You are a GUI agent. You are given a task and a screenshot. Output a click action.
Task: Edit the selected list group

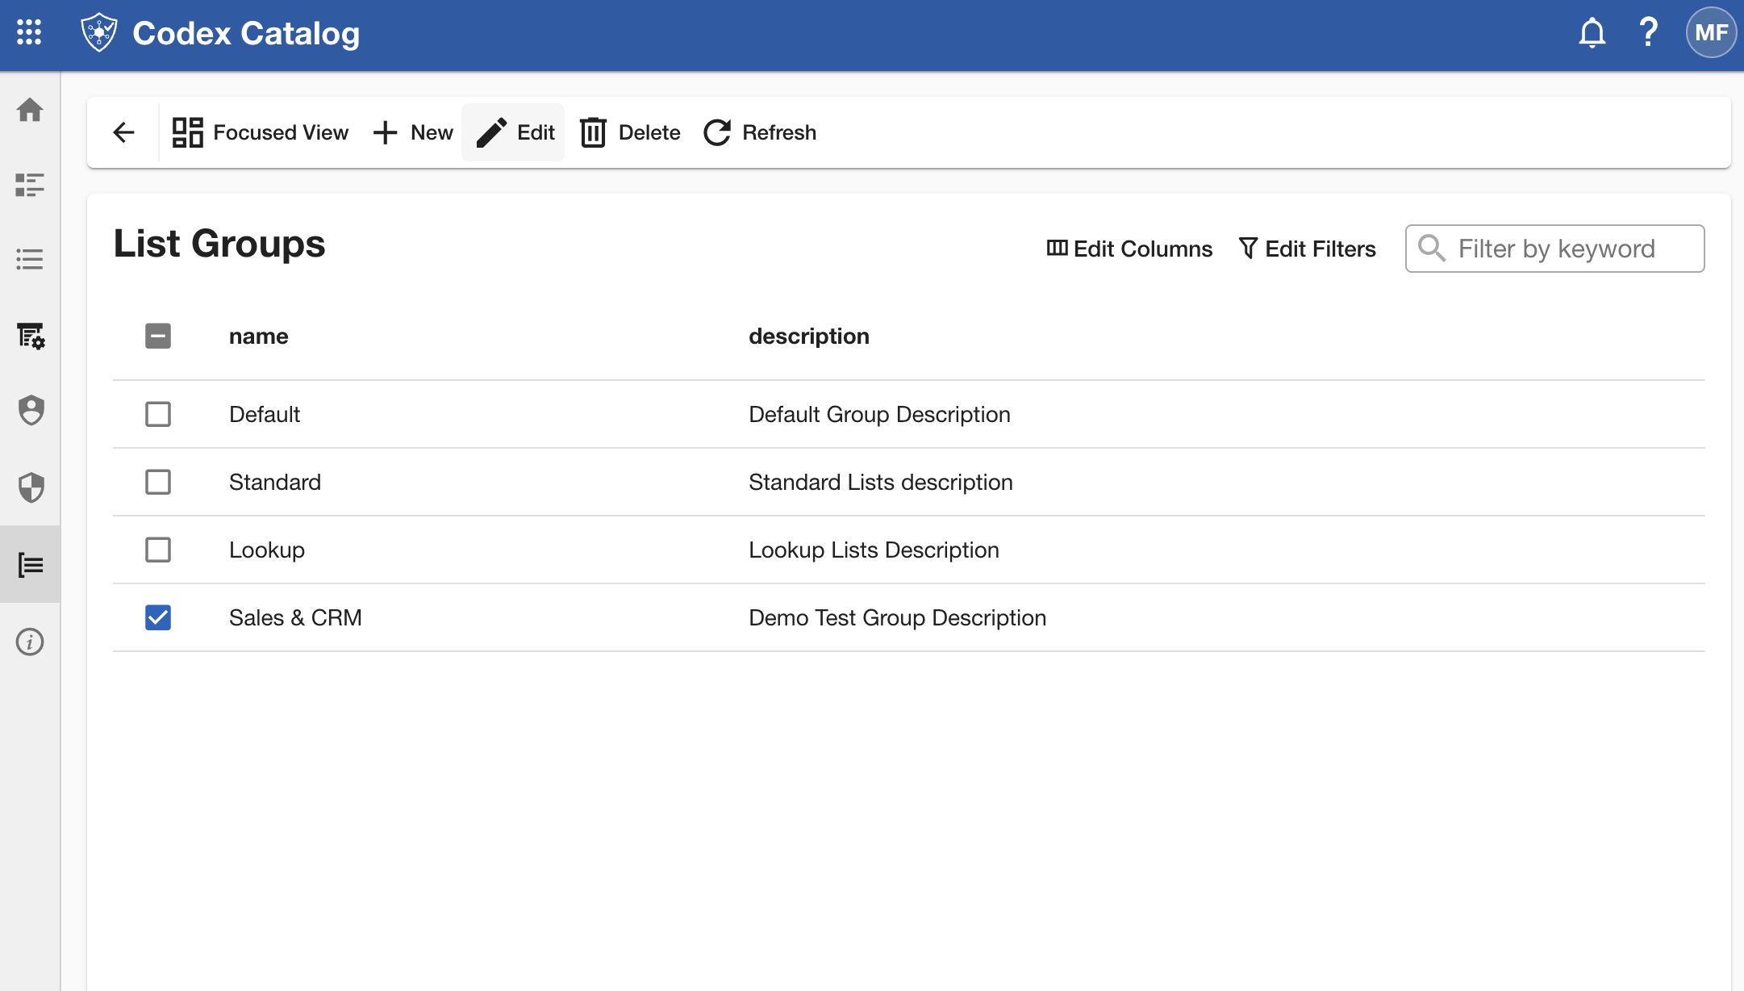515,132
